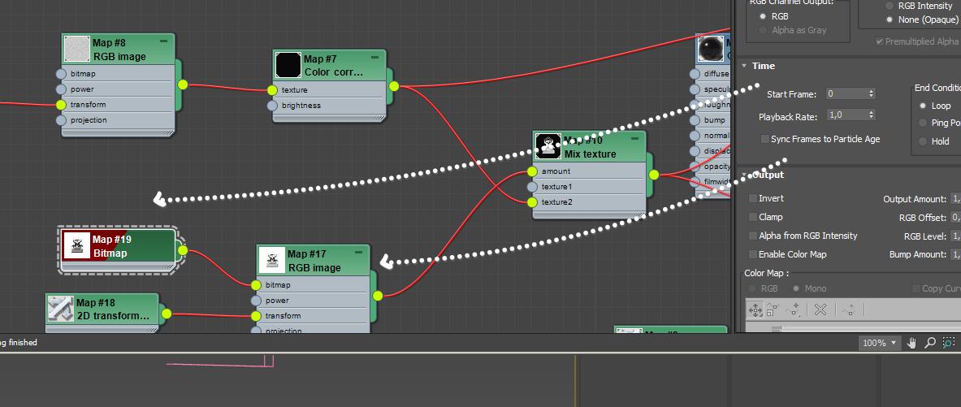This screenshot has width=961, height=407.
Task: Select the Map #19 Bitmap node title
Action: pos(111,246)
